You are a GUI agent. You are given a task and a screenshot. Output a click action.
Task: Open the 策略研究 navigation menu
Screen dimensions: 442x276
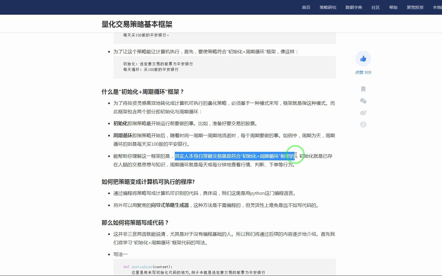[328, 7]
